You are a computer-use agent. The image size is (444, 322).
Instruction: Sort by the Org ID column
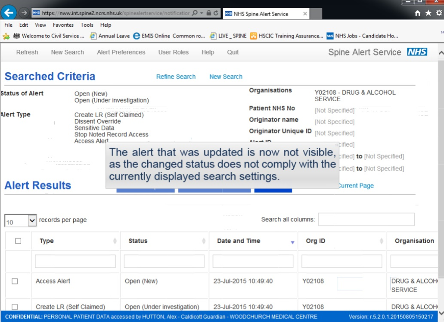click(342, 241)
